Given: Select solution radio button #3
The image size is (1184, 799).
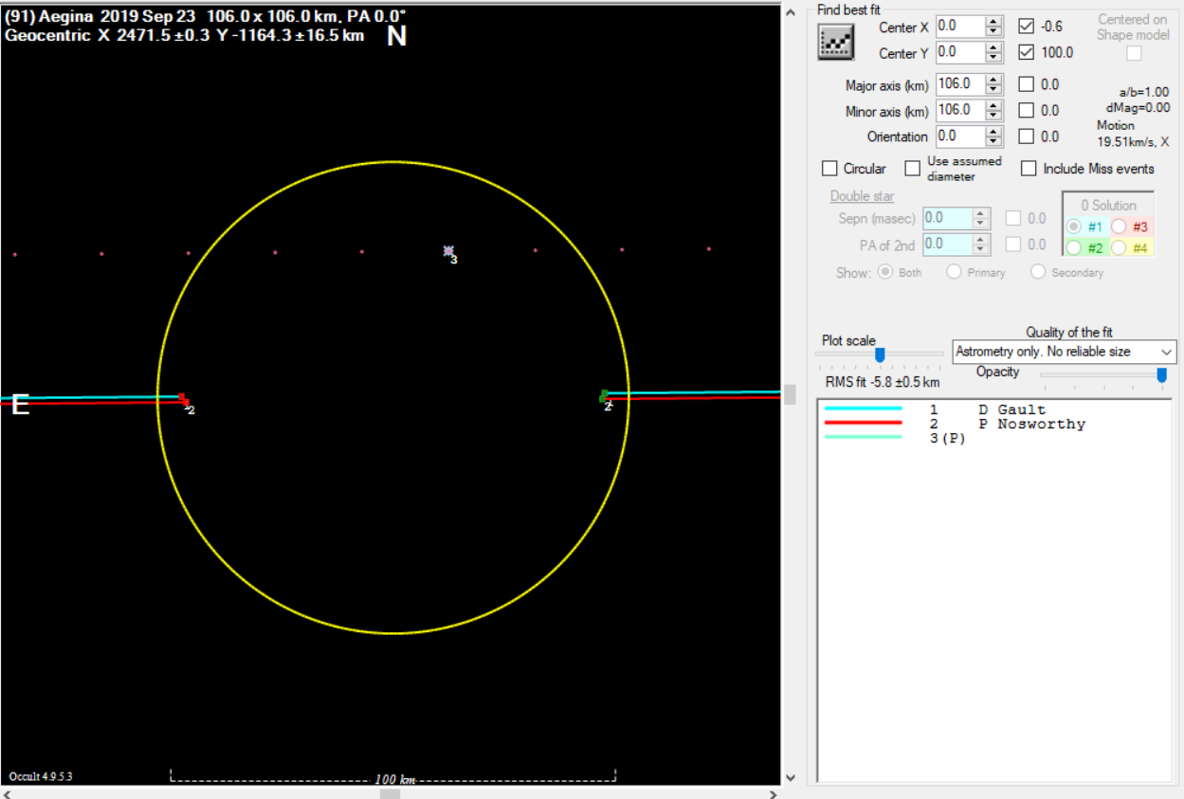Looking at the screenshot, I should click(x=1119, y=227).
